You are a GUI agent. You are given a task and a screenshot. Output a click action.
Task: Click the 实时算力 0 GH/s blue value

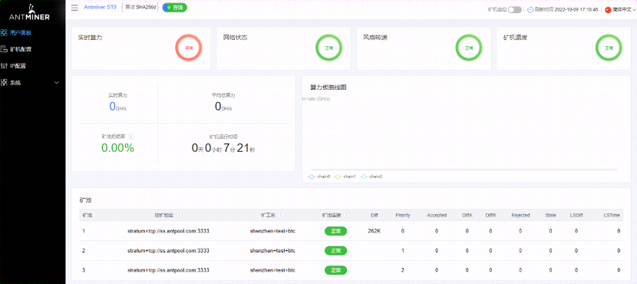[117, 107]
